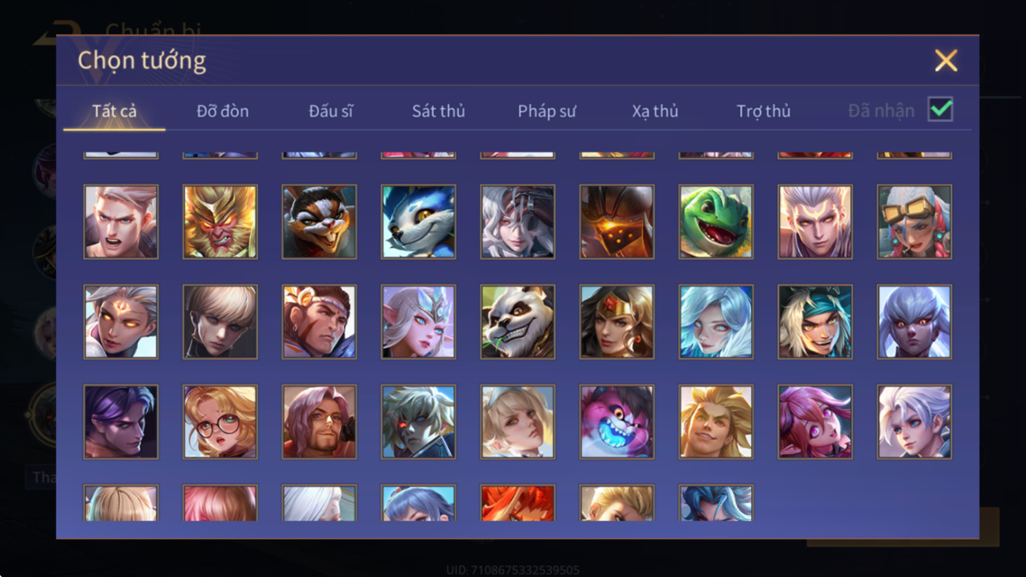Toggle the Đã nhận checkbox
Screen dimensions: 1026x577
[x=941, y=110]
